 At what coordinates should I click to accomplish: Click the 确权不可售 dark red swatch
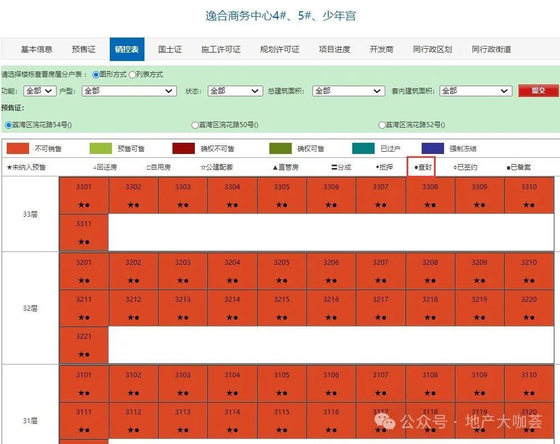click(x=184, y=148)
